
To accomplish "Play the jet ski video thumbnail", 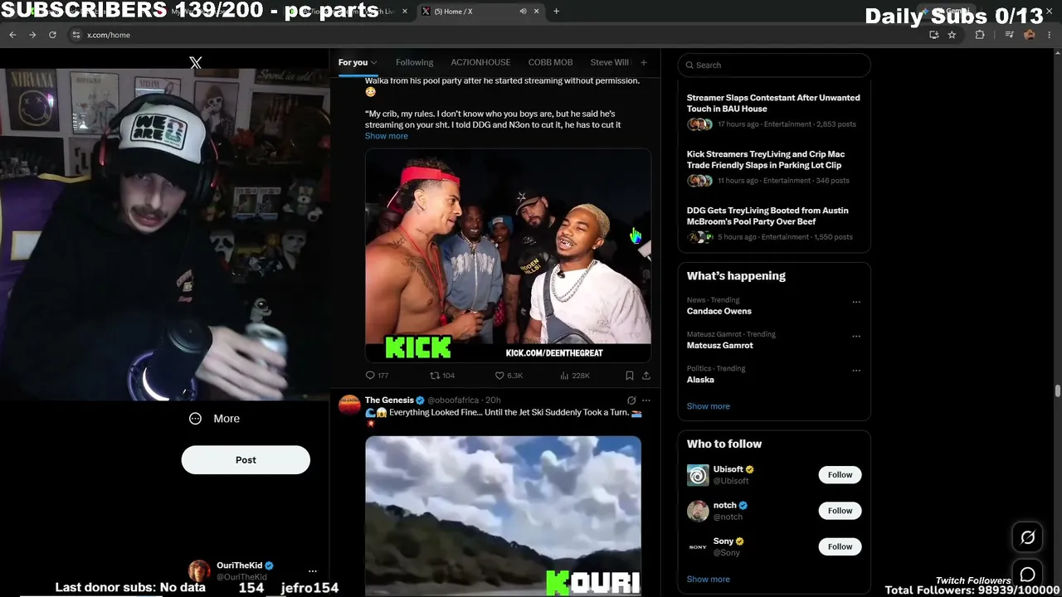I will [503, 517].
